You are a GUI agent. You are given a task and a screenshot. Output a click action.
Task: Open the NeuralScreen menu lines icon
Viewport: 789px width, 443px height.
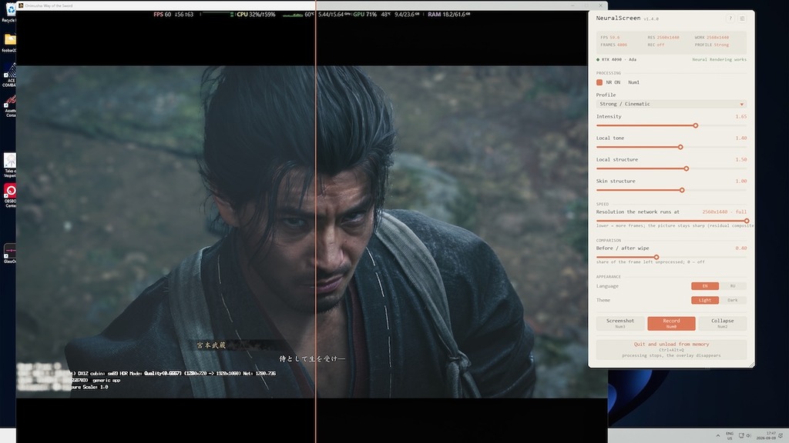742,18
